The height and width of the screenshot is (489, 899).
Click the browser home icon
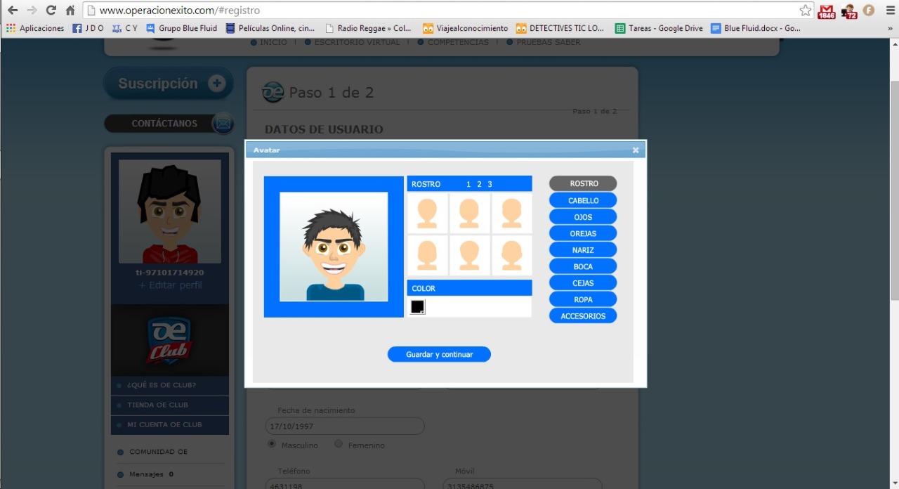click(x=70, y=11)
